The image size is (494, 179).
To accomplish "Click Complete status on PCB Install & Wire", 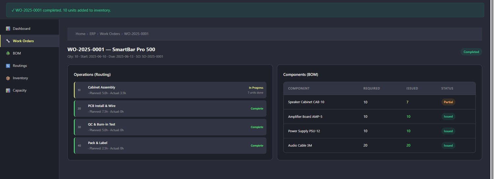I will 257,109.
